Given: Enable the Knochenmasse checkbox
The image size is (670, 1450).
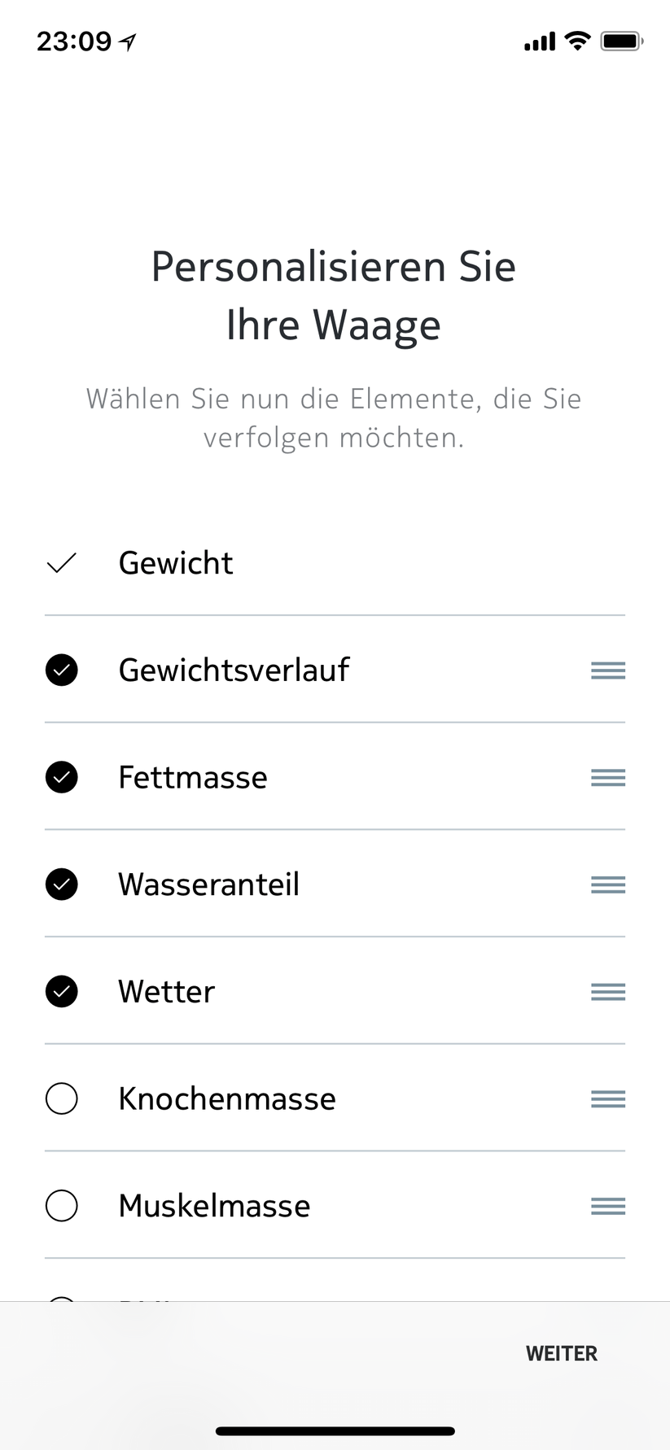Looking at the screenshot, I should click(62, 1099).
